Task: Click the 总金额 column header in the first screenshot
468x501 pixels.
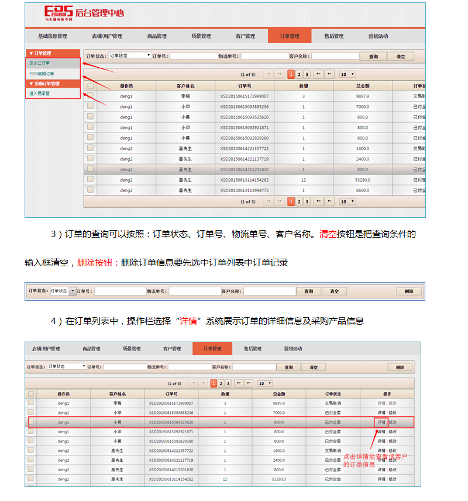Action: (x=363, y=86)
